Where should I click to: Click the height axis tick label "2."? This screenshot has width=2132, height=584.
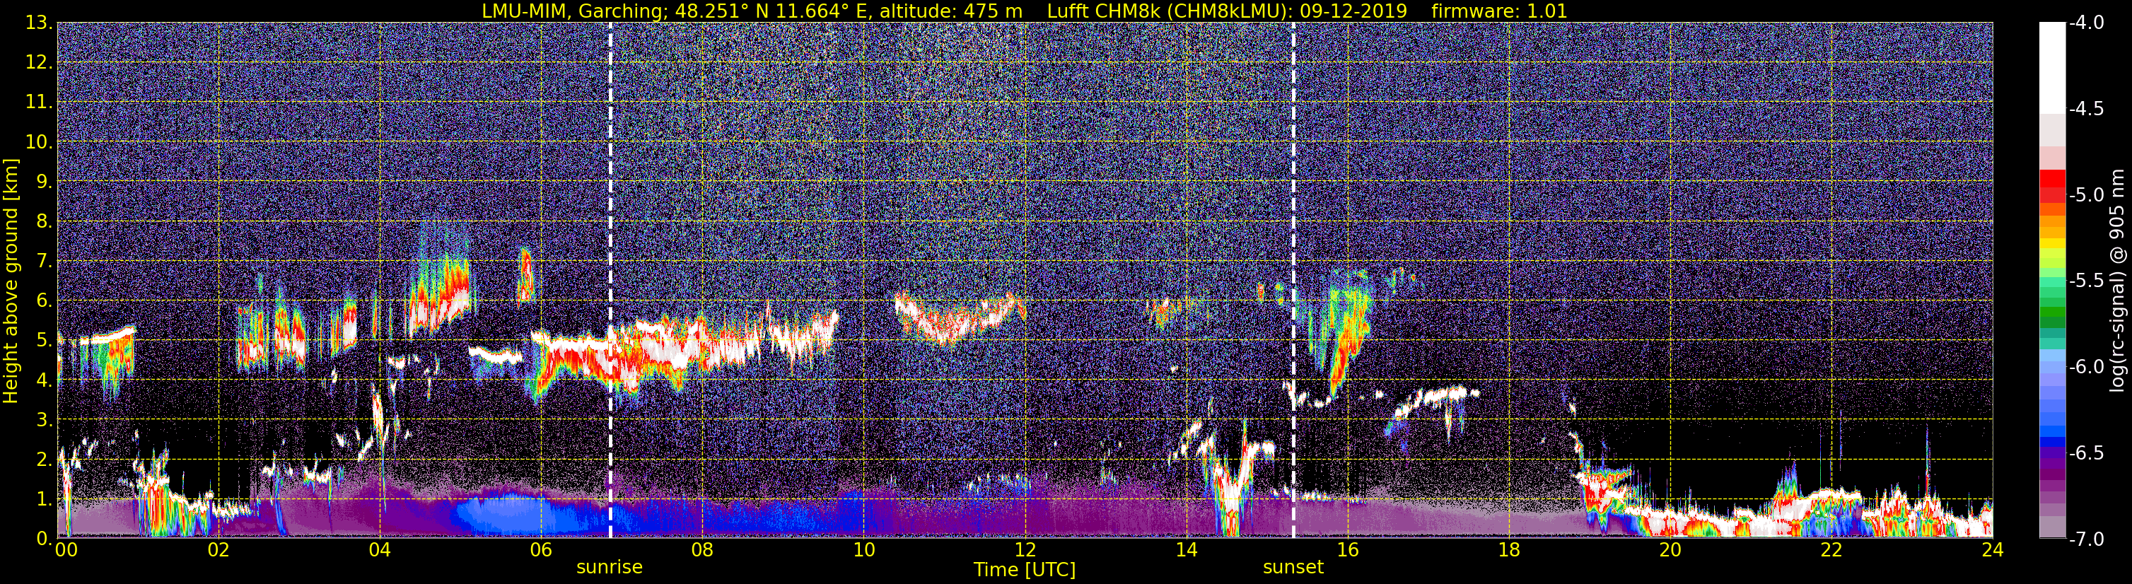click(x=44, y=459)
